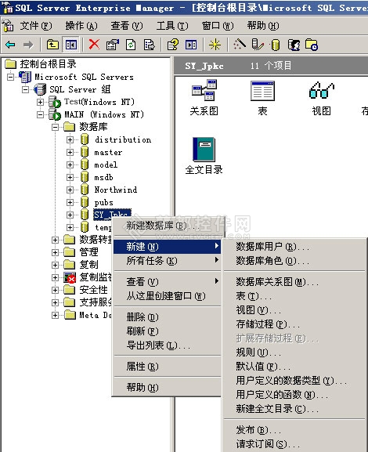
Task: Choose 导出列表(L) in context menu
Action: click(x=167, y=345)
